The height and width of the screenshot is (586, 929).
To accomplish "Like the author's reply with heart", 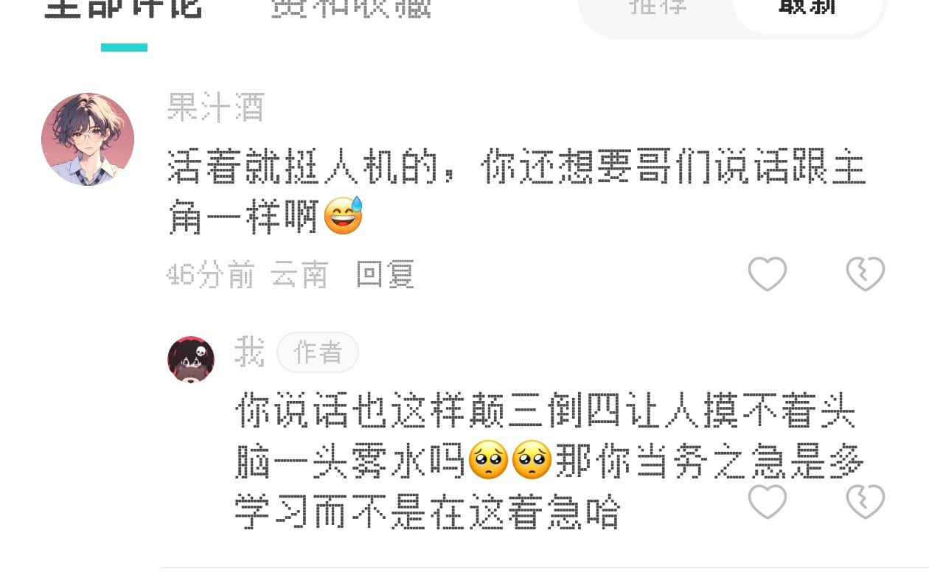I will click(768, 502).
